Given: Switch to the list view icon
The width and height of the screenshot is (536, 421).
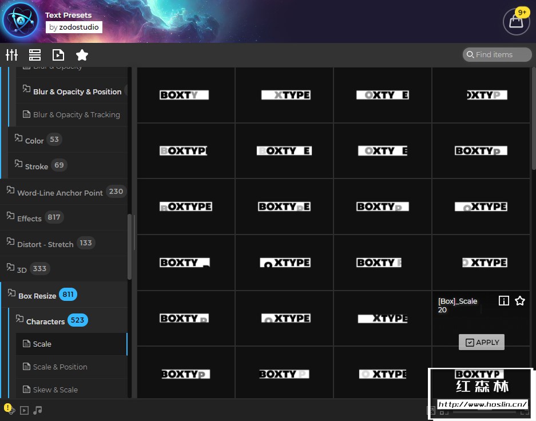Looking at the screenshot, I should click(x=35, y=55).
